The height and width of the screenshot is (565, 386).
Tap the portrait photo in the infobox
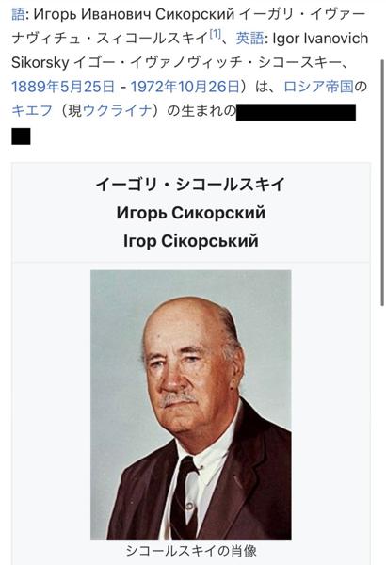[191, 404]
